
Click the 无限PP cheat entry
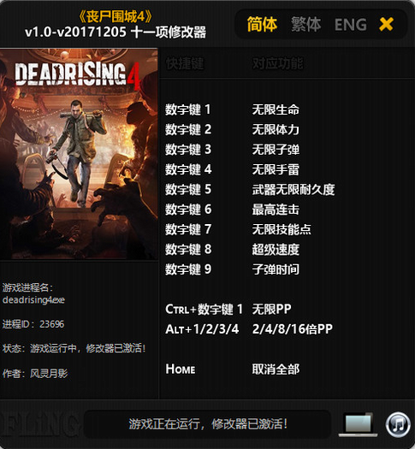point(271,310)
